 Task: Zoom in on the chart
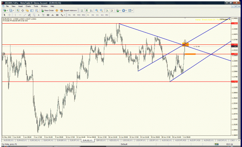tap(97, 10)
